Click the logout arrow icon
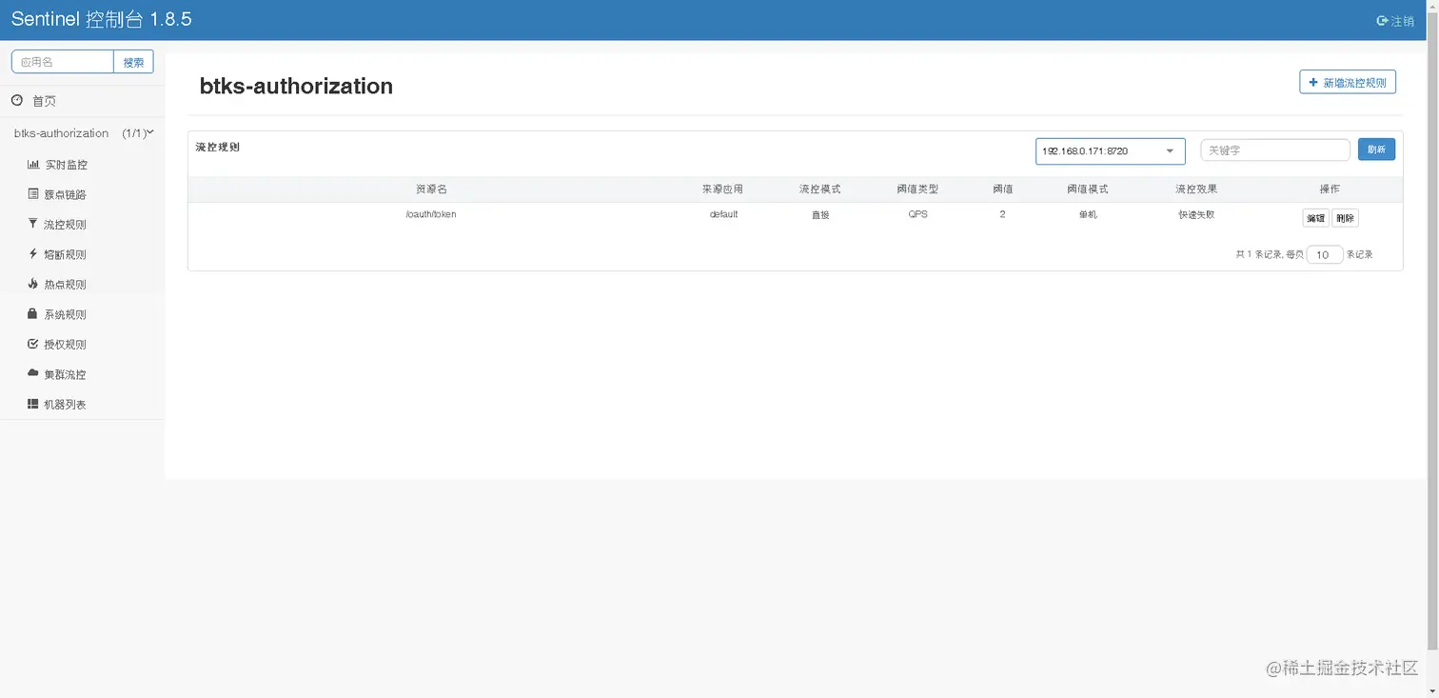Screen dimensions: 1439x698 (1382, 21)
